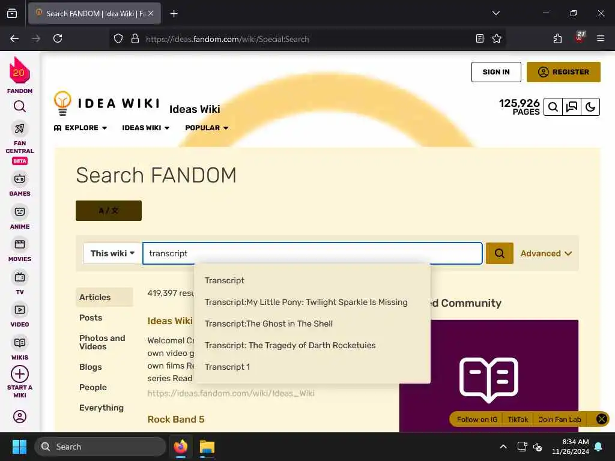The height and width of the screenshot is (461, 615).
Task: Select the Blogs search tab
Action: (x=91, y=367)
